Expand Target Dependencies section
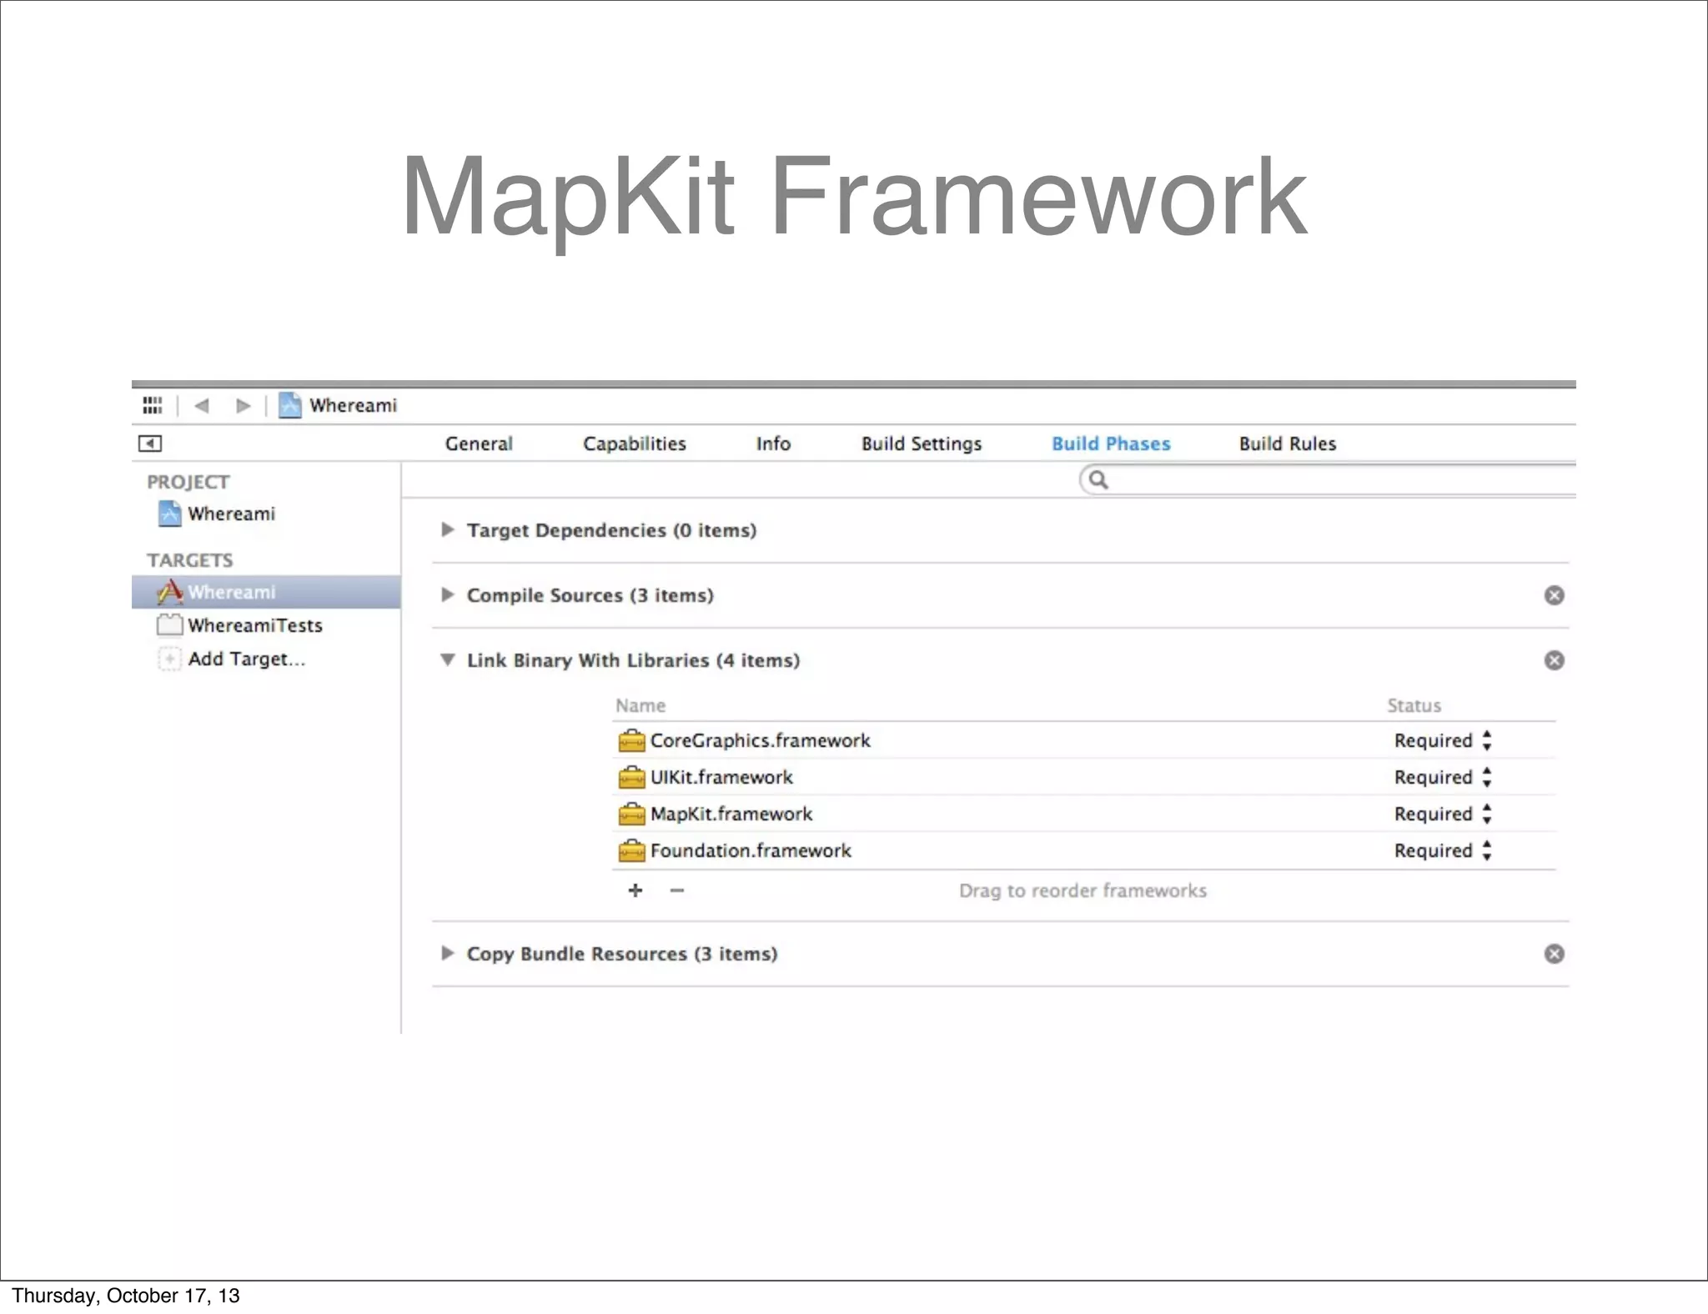This screenshot has height=1314, width=1708. pos(448,530)
